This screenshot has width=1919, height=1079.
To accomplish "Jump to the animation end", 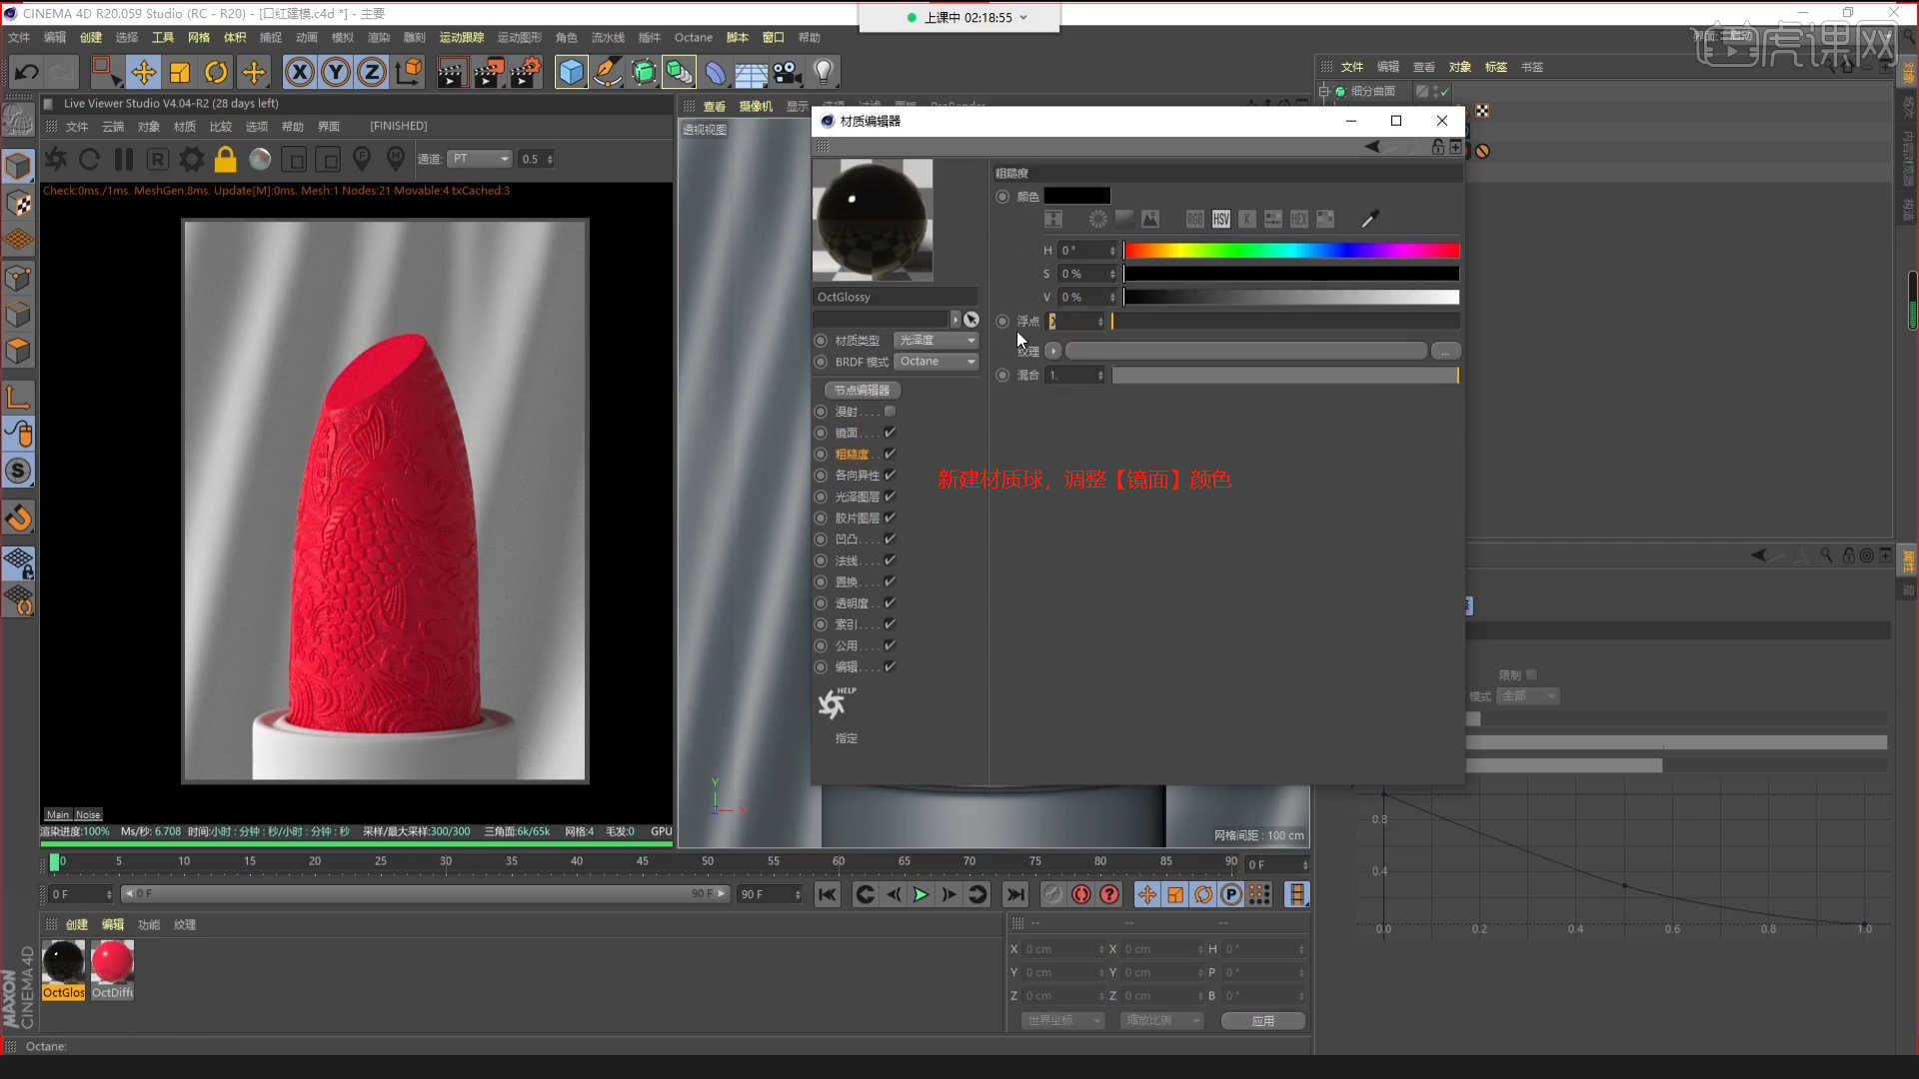I will [x=1014, y=894].
